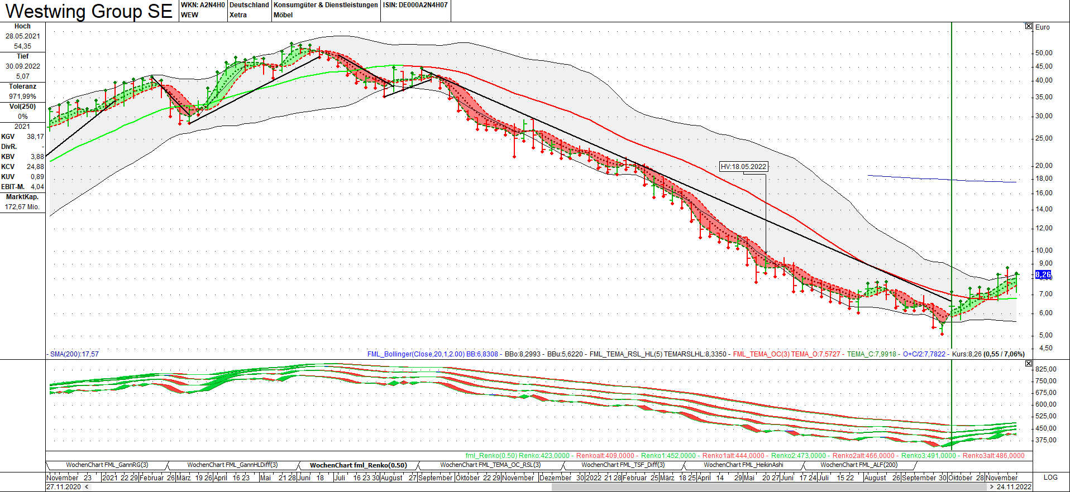Select the WochenChart FML_ALF(200) tab
This screenshot has width=1070, height=492.
point(859,465)
